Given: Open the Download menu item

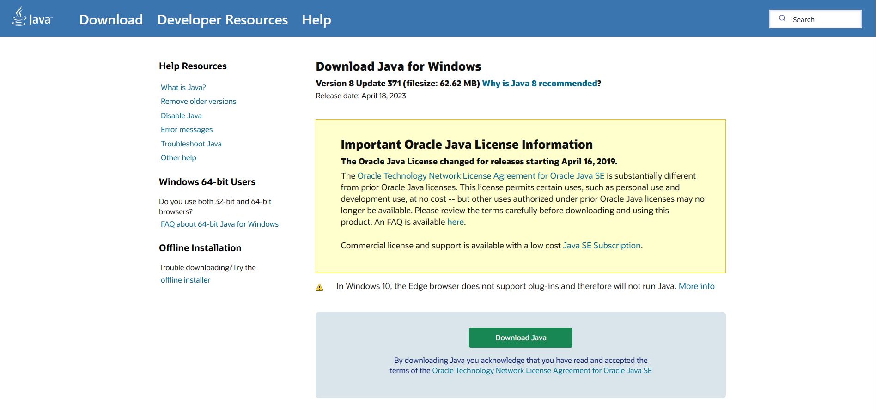Looking at the screenshot, I should (111, 19).
